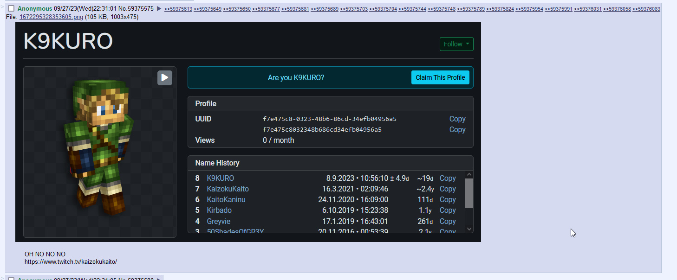Open reply link >>59375613
Image resolution: width=677 pixels, height=280 pixels.
tap(178, 9)
